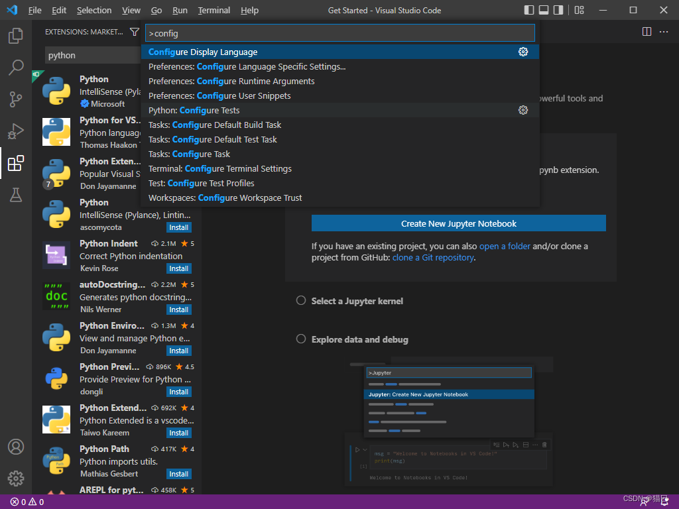Install Python Extended by Taiwo Kareem
Screen dimensions: 679x509
click(x=179, y=433)
